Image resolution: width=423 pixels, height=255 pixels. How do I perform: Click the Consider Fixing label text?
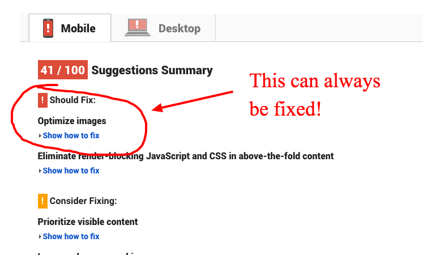point(83,201)
